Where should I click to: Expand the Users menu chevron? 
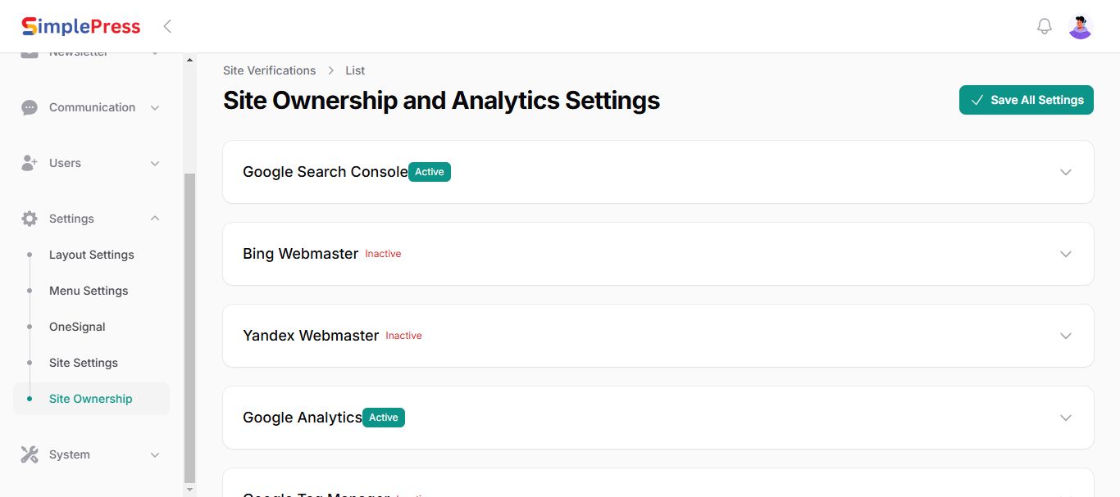(155, 163)
